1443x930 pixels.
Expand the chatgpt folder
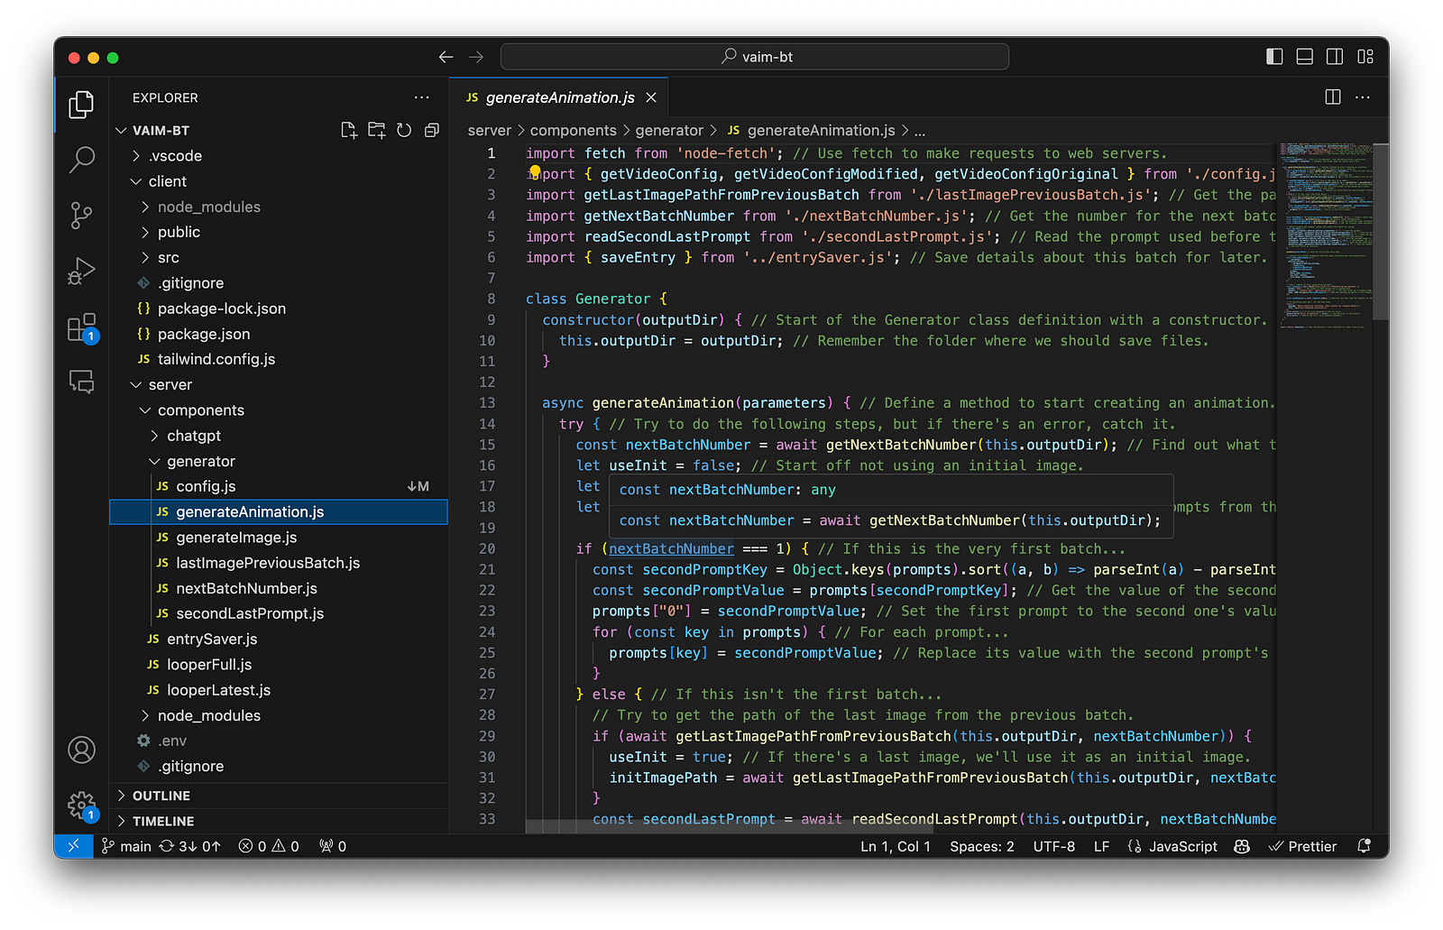[x=193, y=436]
